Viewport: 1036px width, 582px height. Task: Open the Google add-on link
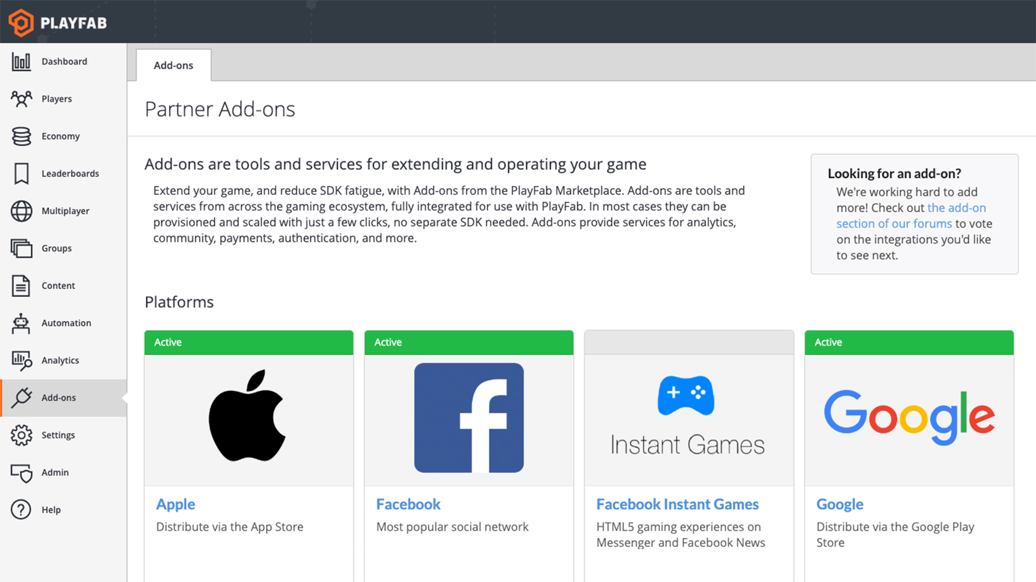tap(840, 504)
